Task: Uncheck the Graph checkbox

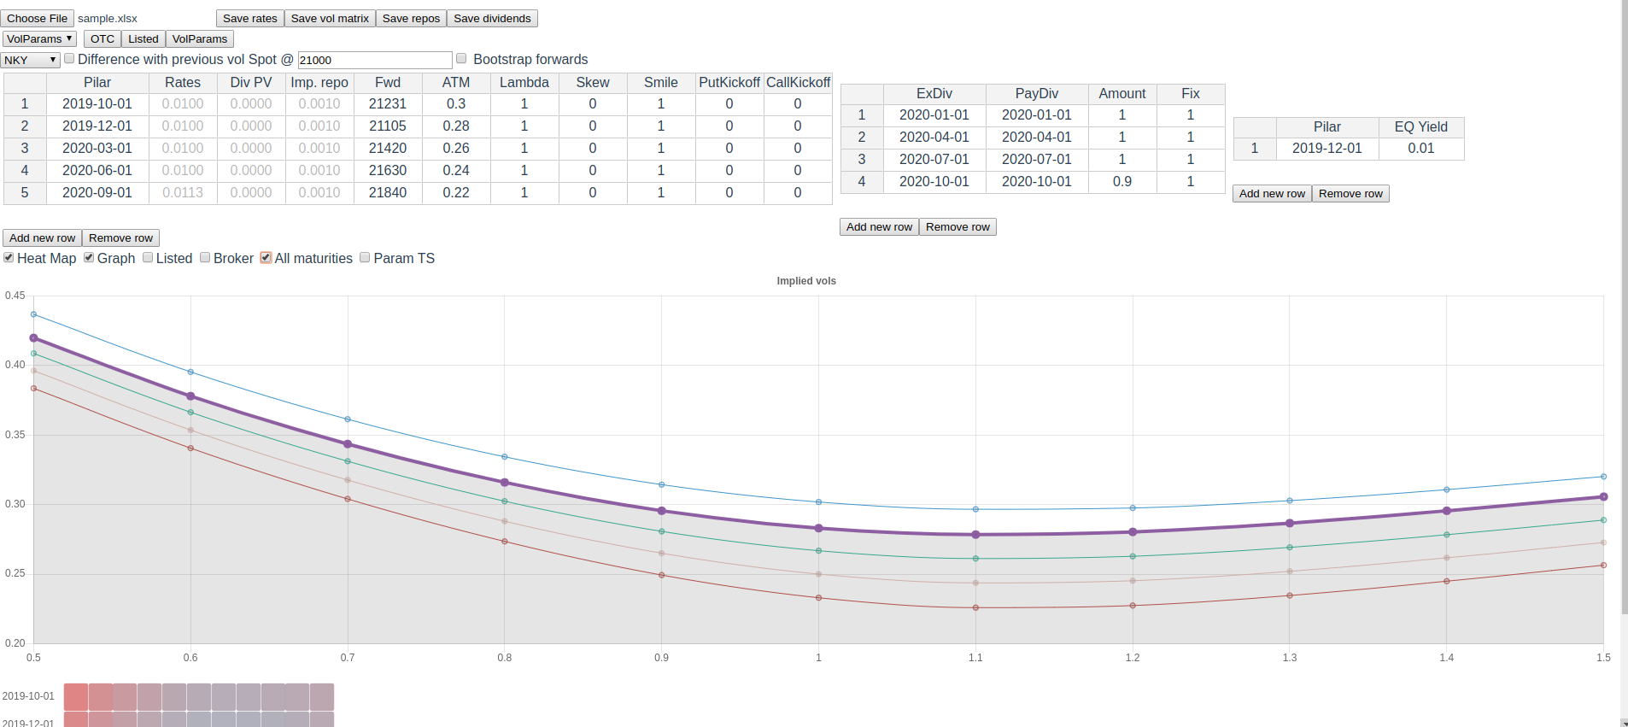Action: pyautogui.click(x=89, y=257)
